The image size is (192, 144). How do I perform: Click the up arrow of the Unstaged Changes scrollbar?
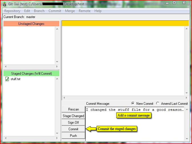coord(57,29)
